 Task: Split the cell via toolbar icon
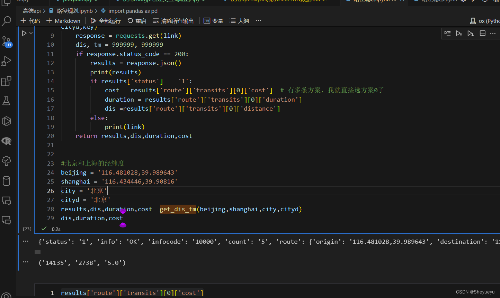[x=482, y=33]
